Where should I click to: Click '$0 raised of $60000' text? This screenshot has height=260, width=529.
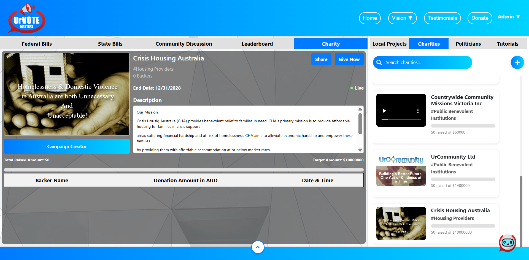[x=448, y=132]
